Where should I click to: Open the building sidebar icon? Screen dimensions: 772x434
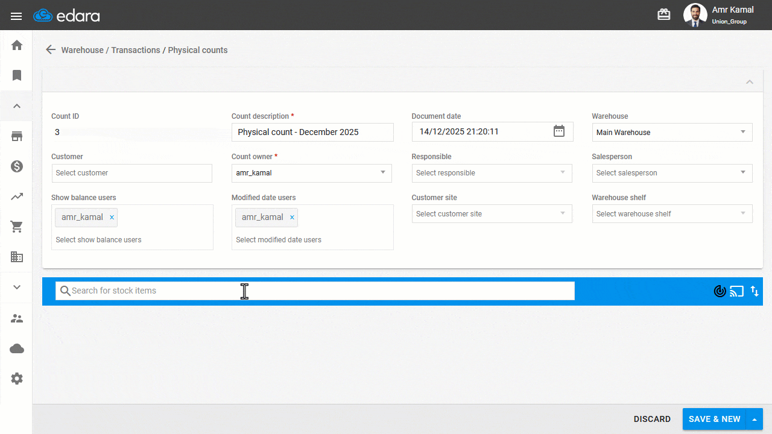(x=17, y=257)
